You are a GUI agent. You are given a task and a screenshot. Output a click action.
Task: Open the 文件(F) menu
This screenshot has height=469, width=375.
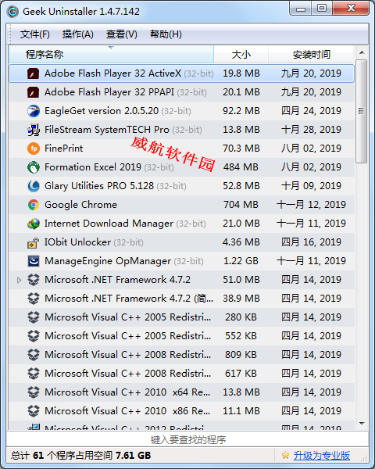[34, 34]
